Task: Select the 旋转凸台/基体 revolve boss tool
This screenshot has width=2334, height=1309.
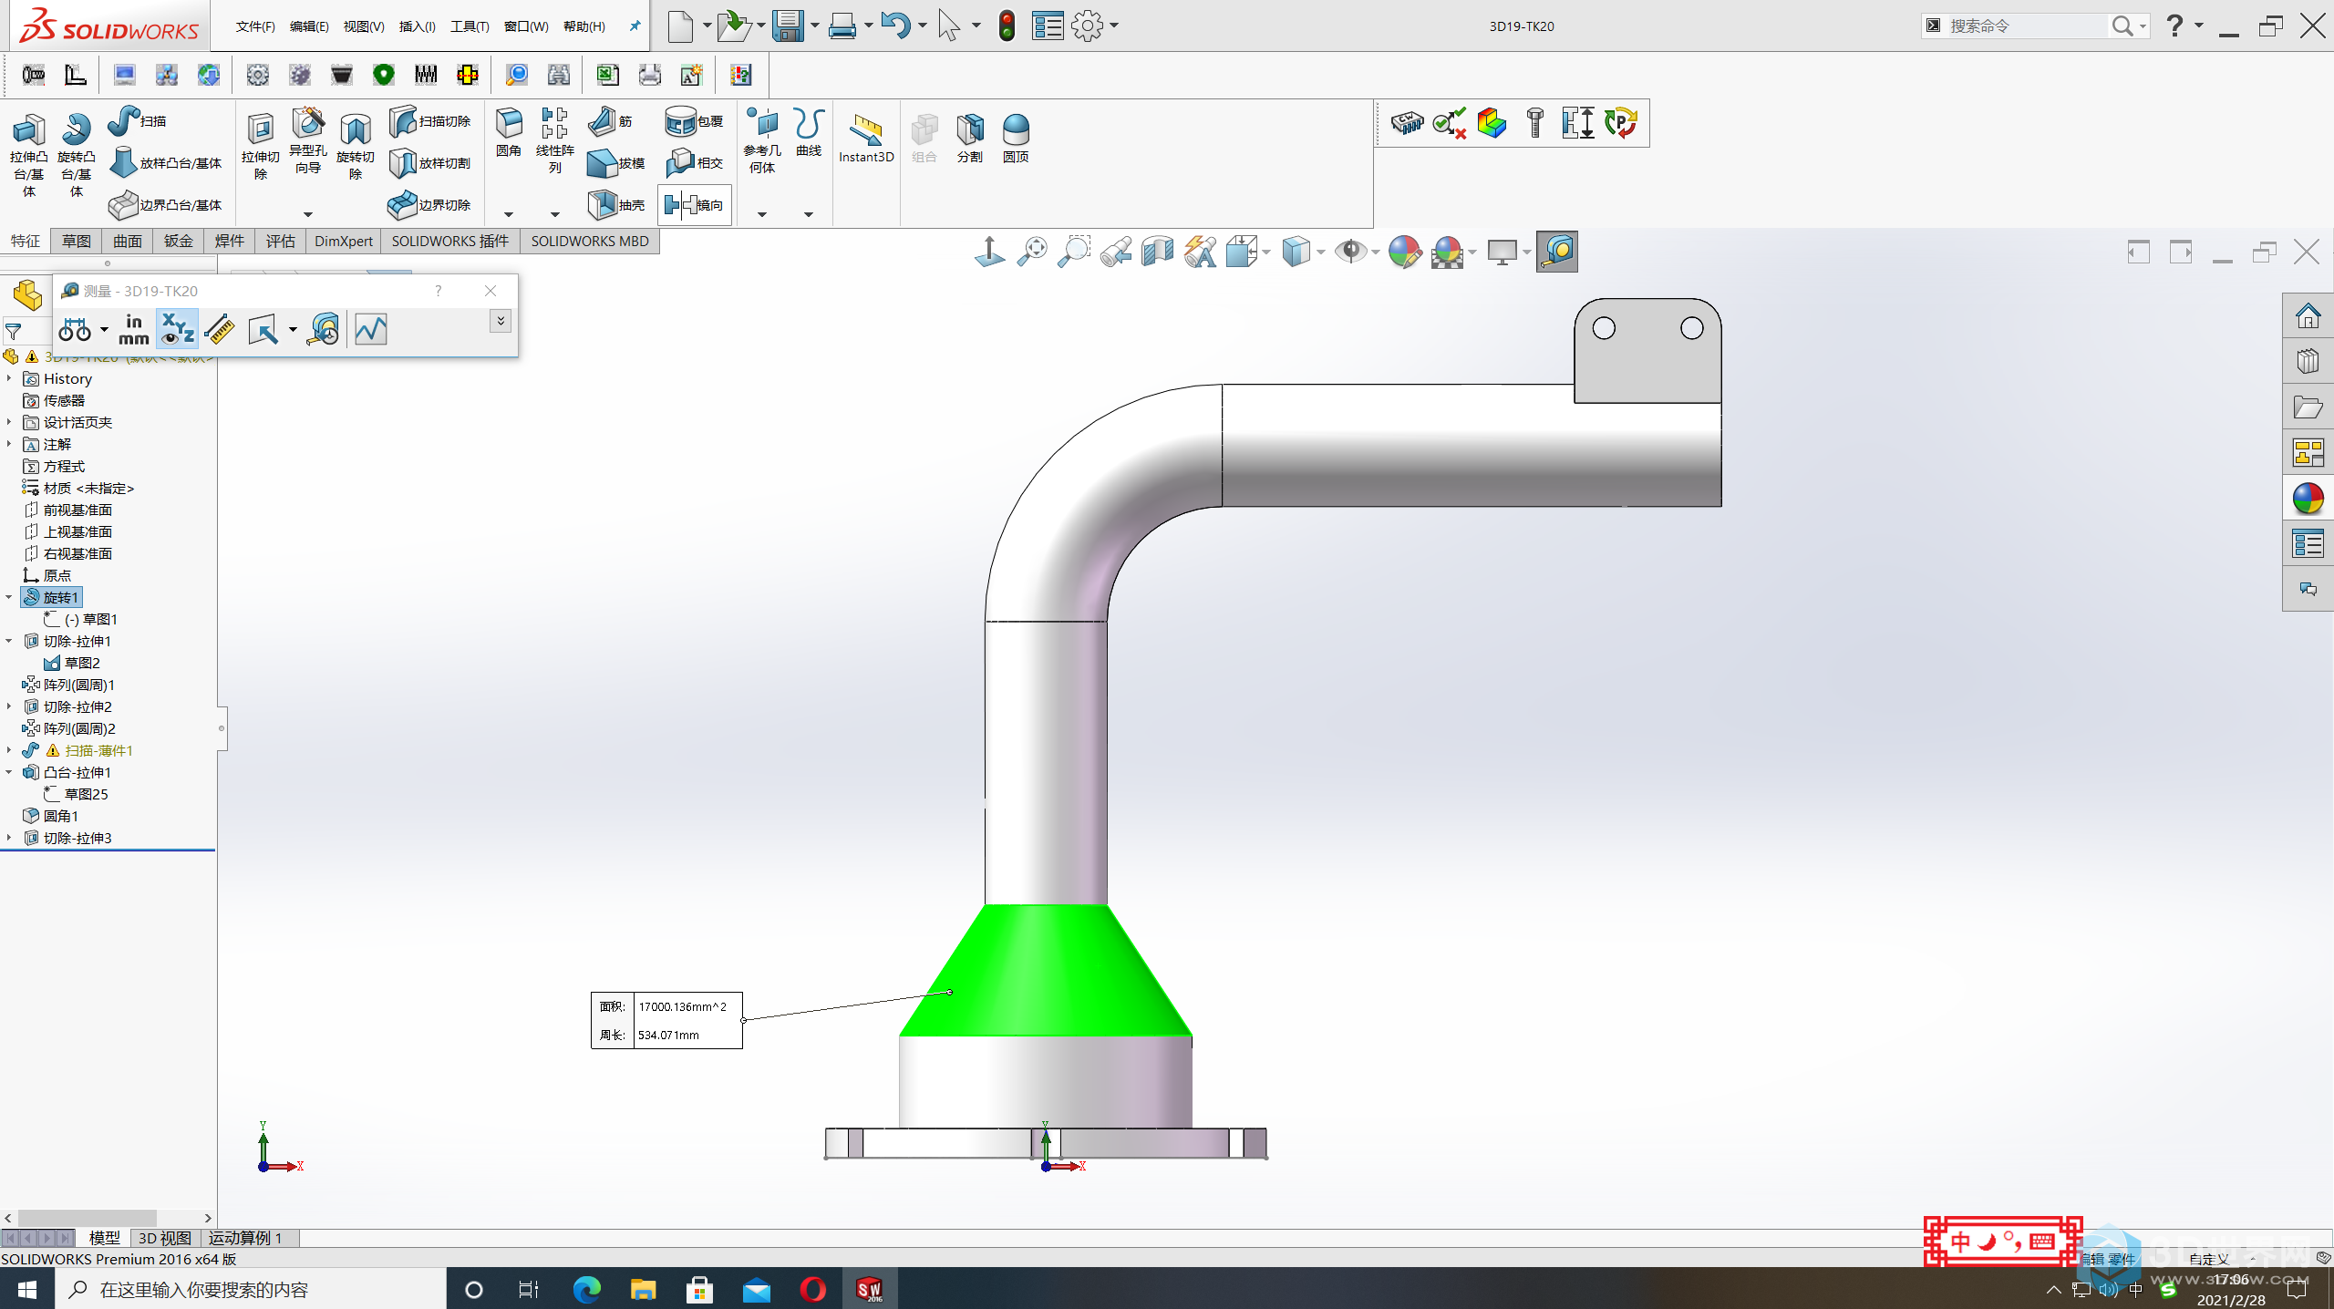Action: (x=77, y=155)
